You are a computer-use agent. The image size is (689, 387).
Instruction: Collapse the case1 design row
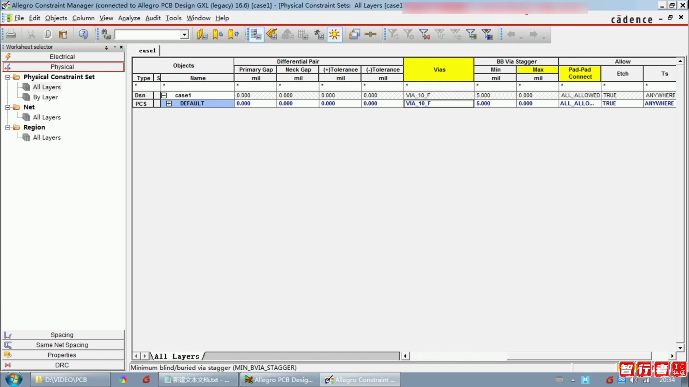[164, 95]
